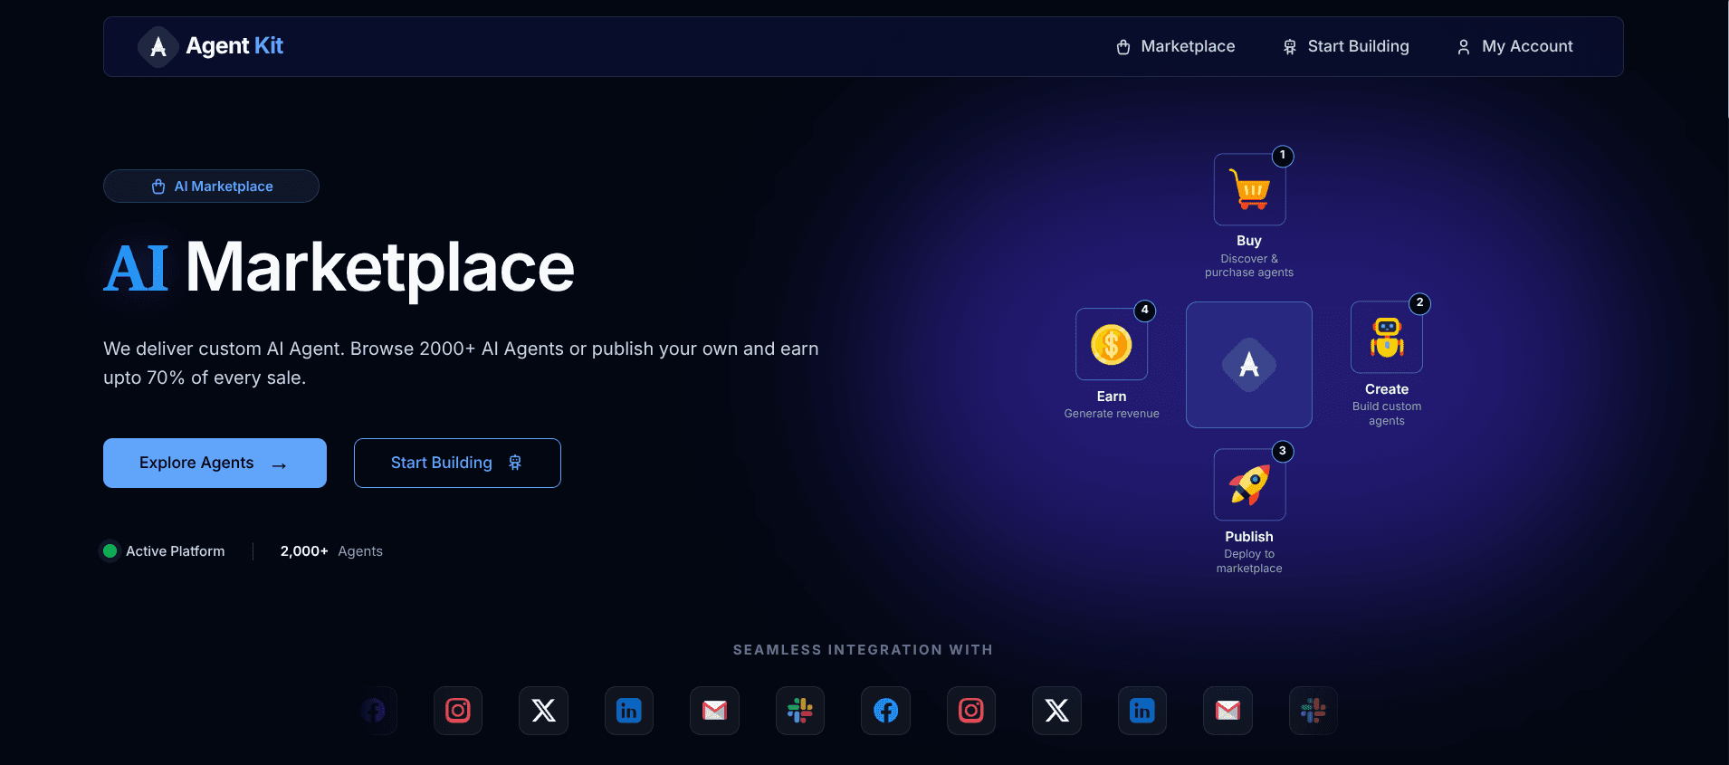Open Marketplace from the navigation bar
Screen dimensions: 1729x765
pos(1175,46)
